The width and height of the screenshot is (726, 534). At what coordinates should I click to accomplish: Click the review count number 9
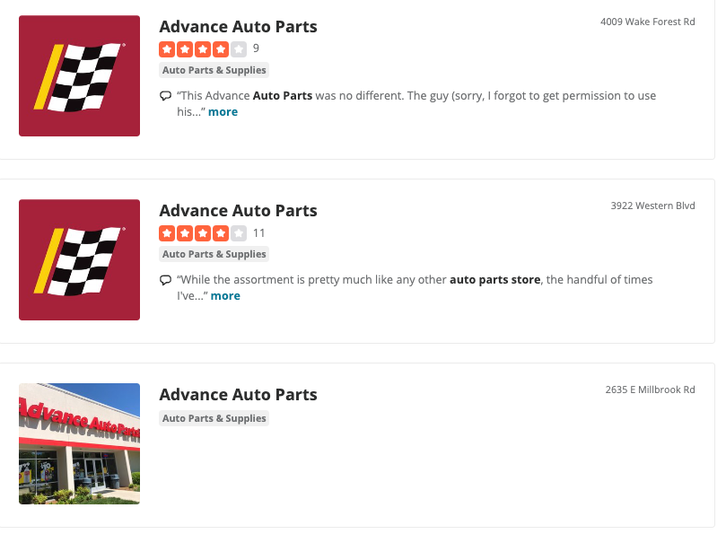256,48
